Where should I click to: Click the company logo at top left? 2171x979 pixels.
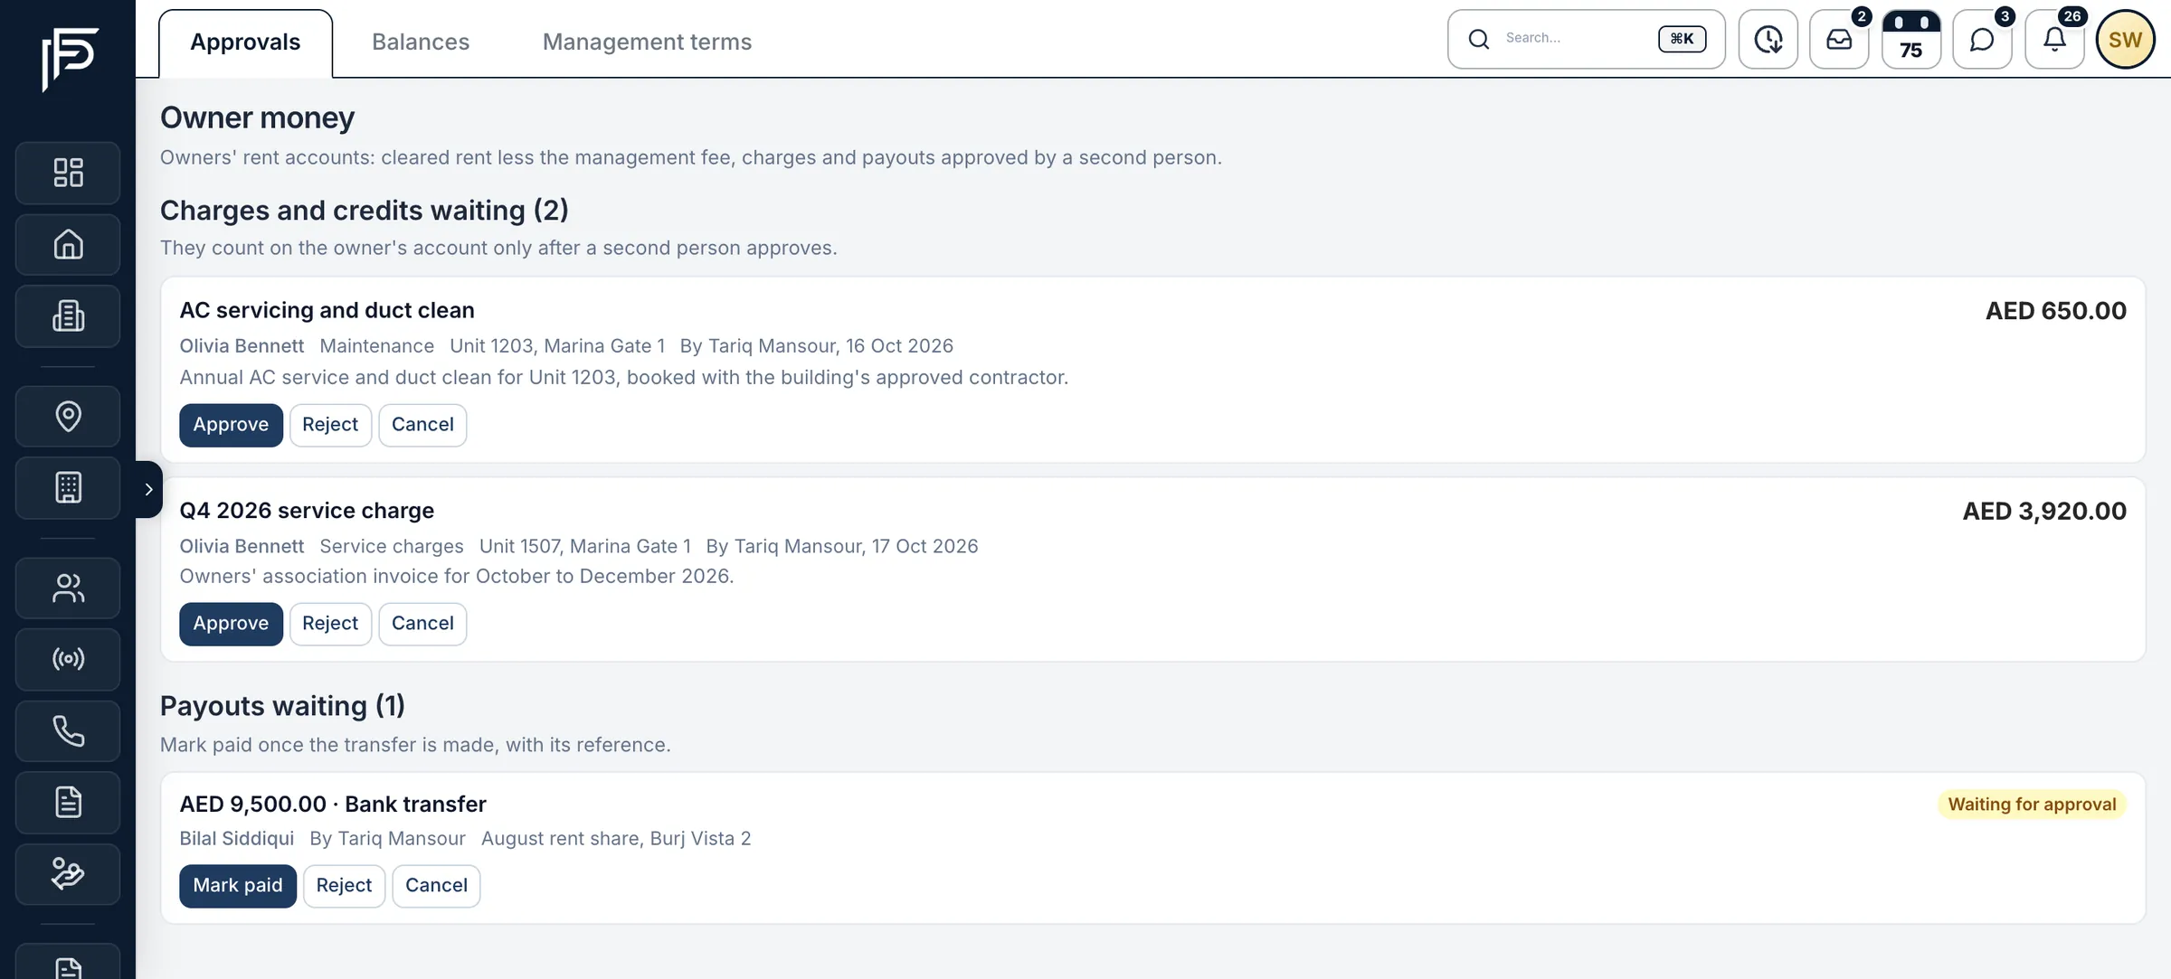69,59
